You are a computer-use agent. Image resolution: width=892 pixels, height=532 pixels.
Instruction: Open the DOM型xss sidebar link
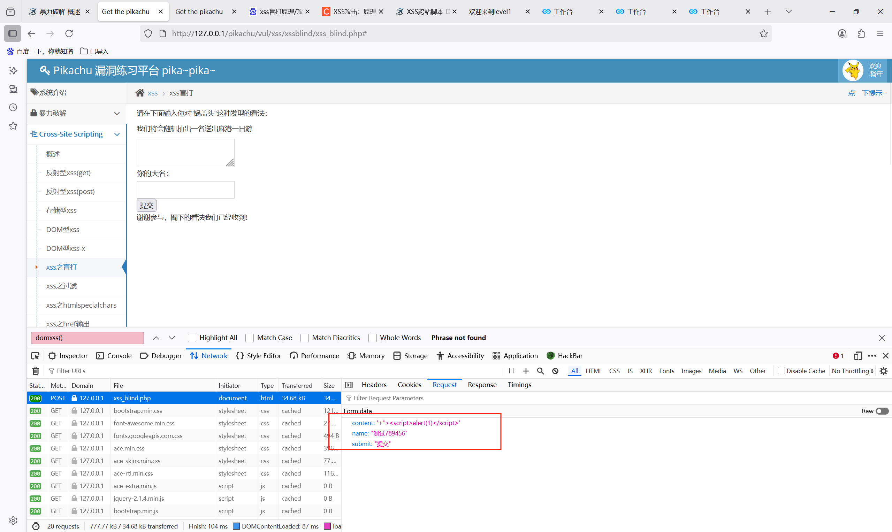(x=63, y=230)
